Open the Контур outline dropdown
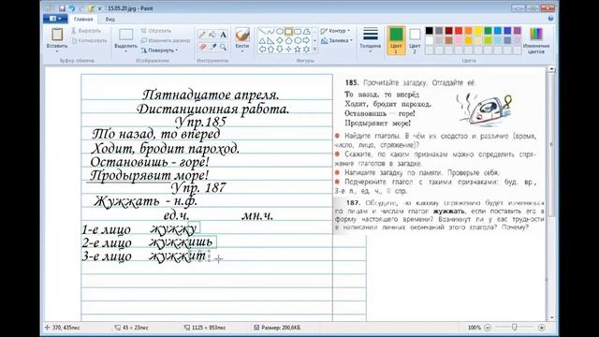This screenshot has width=599, height=337. pyautogui.click(x=335, y=31)
